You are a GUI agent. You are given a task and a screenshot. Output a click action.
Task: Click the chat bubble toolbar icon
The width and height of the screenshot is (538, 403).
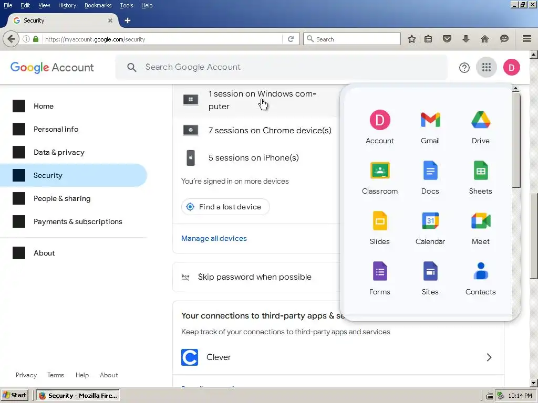(504, 39)
